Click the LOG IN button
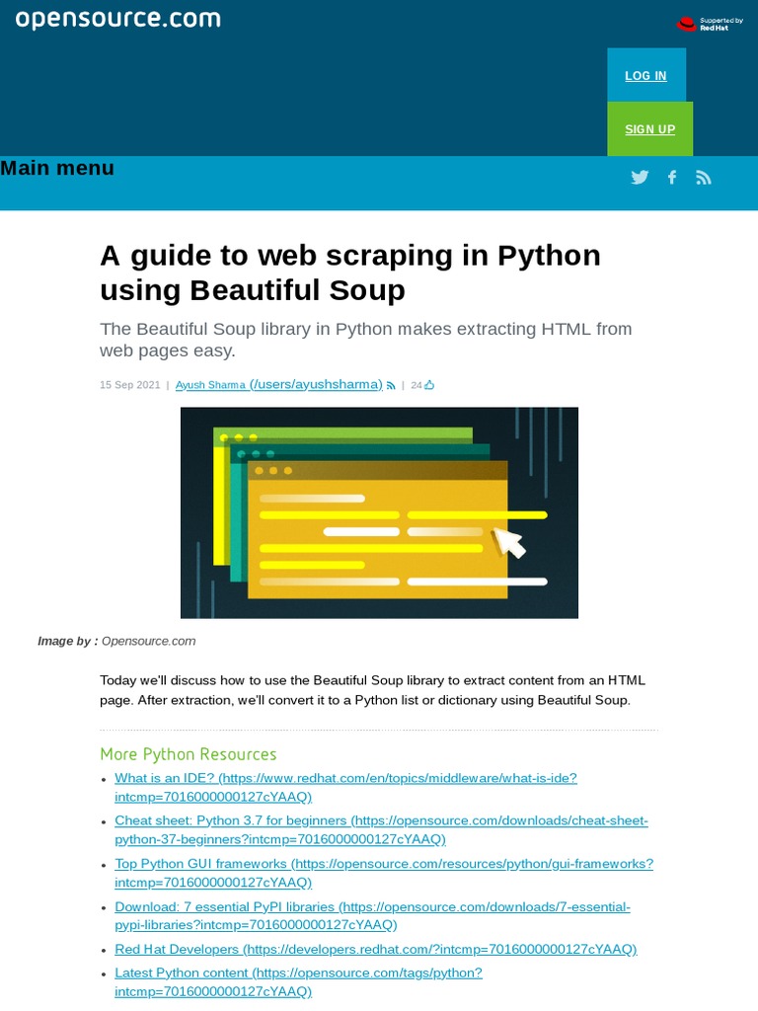758x1011 pixels. click(x=645, y=75)
